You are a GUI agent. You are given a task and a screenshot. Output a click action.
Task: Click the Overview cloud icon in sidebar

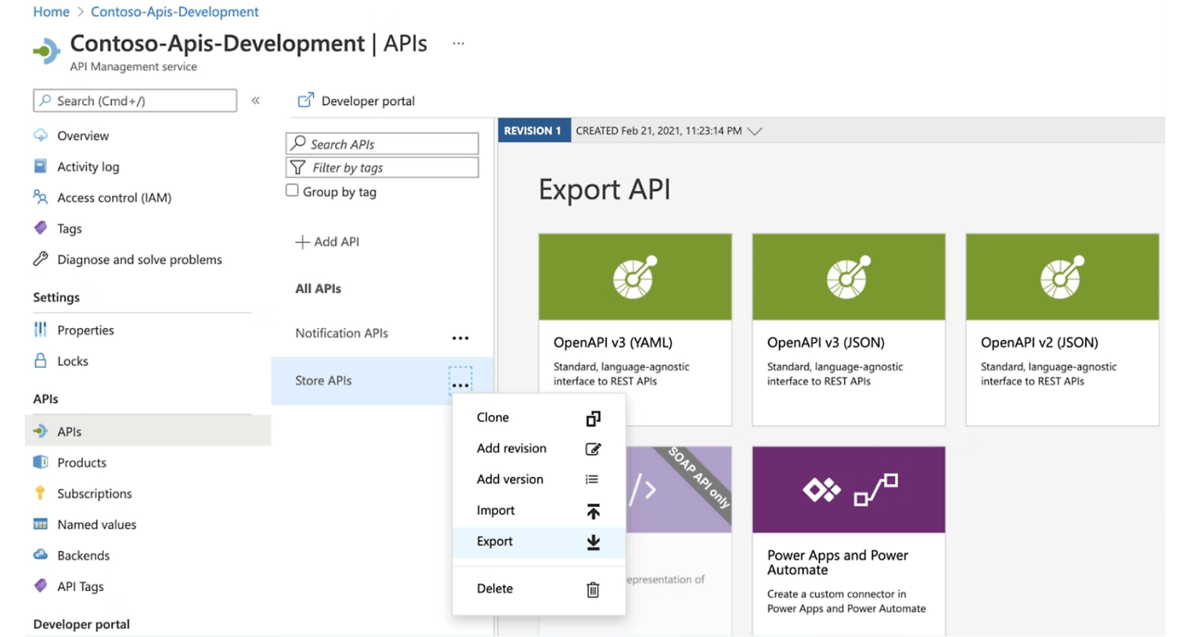[40, 135]
